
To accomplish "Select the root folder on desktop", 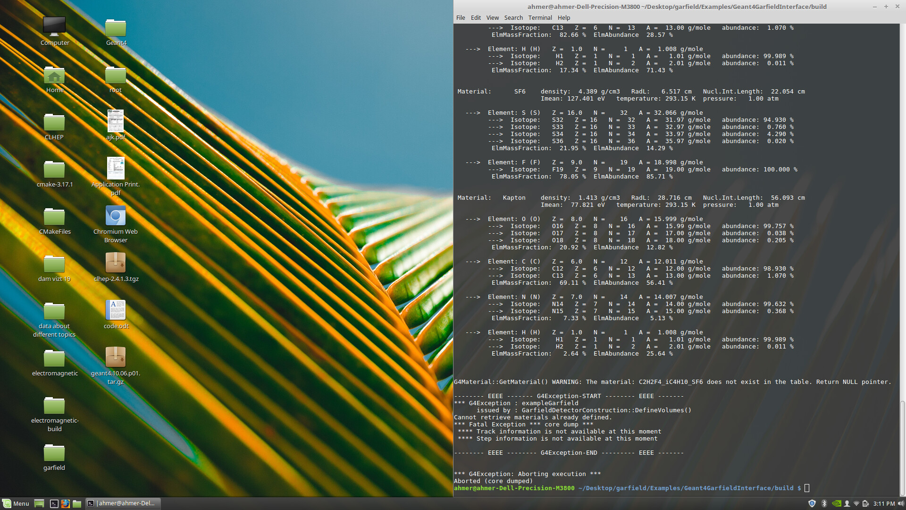I will pyautogui.click(x=116, y=78).
